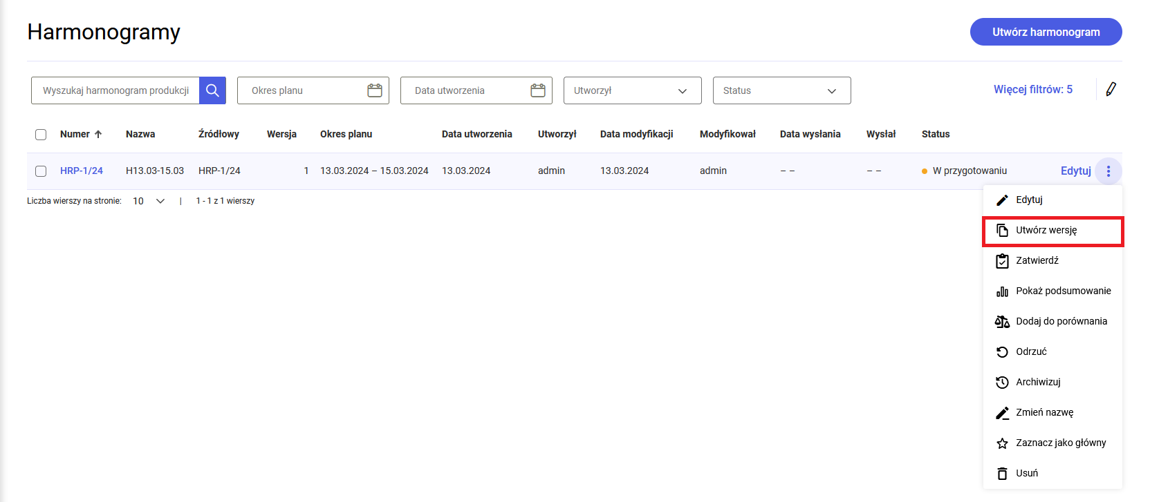Click the star icon beside Zaznacz jako główny
Viewport: 1150px width, 502px height.
click(x=1002, y=443)
